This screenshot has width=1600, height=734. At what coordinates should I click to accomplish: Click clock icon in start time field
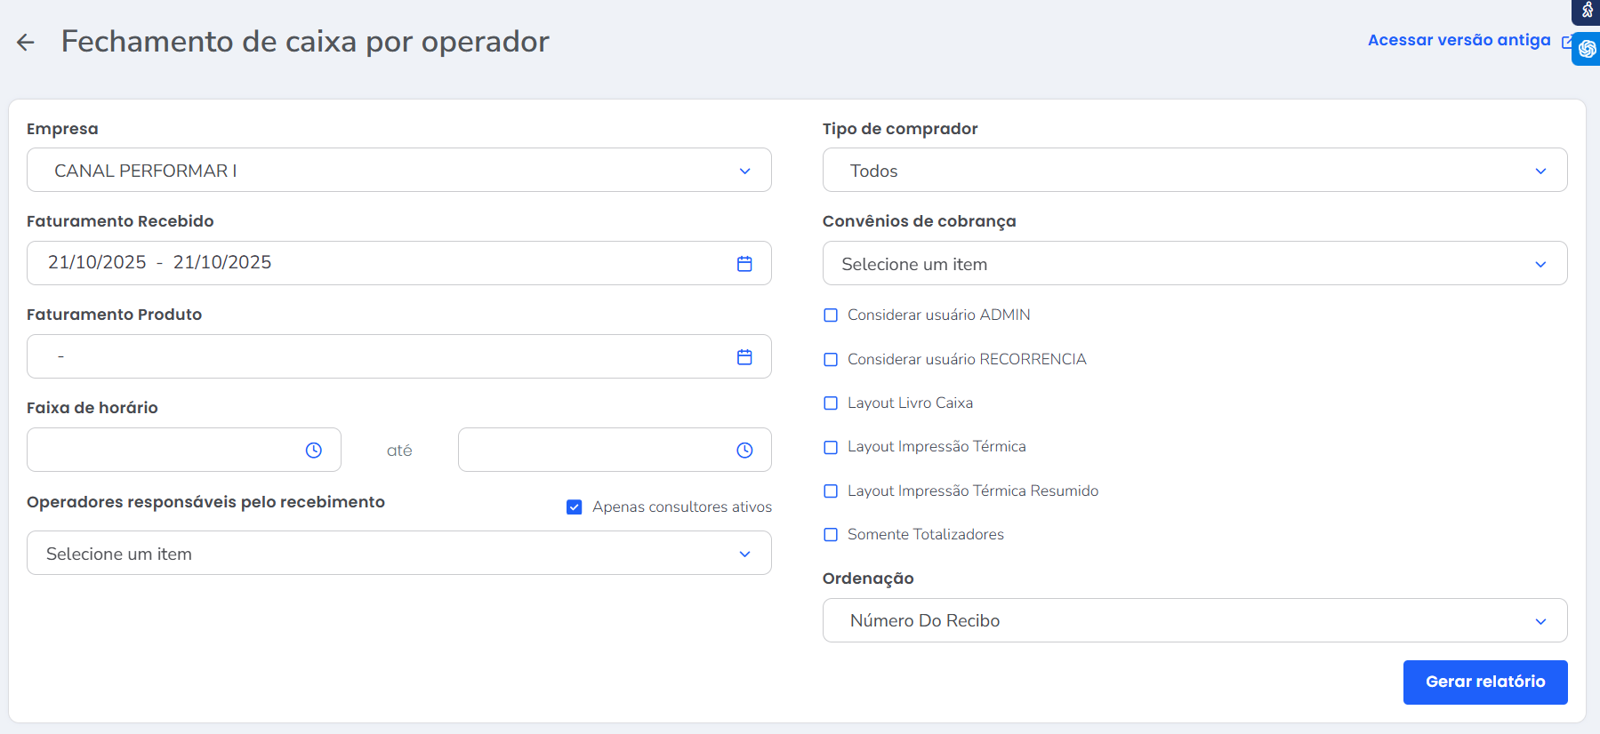click(x=314, y=451)
